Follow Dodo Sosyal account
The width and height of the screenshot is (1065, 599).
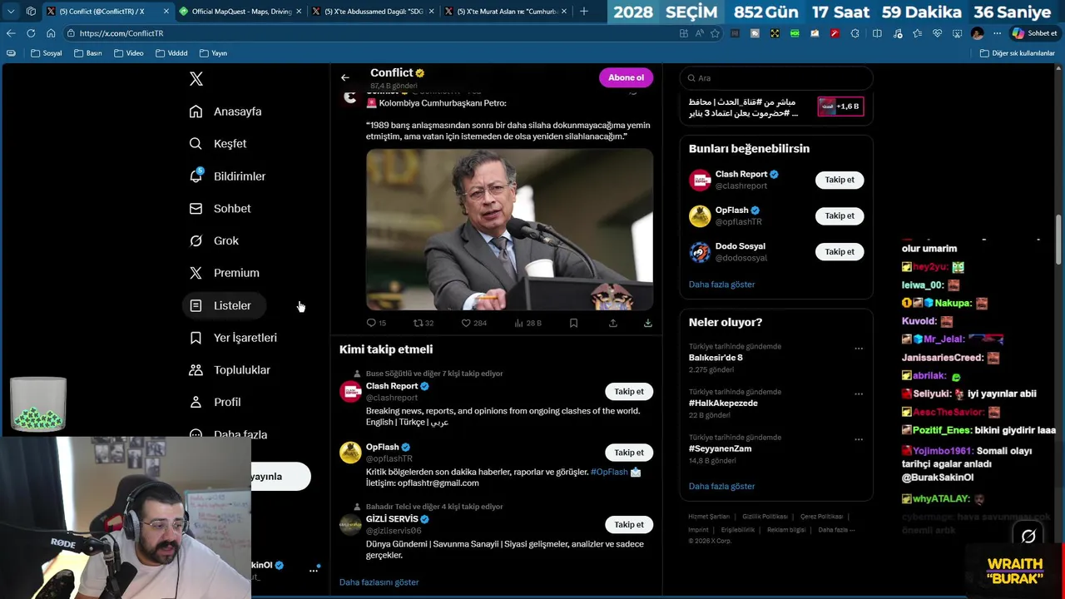[x=840, y=252]
